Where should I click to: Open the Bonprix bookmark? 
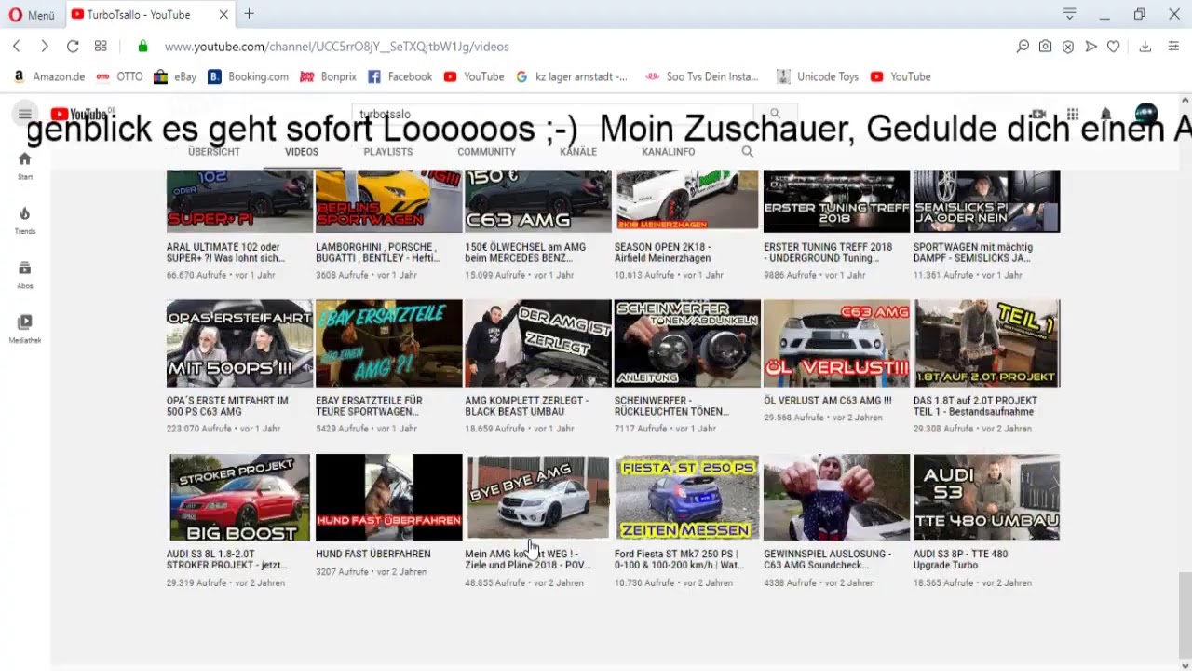click(x=328, y=76)
